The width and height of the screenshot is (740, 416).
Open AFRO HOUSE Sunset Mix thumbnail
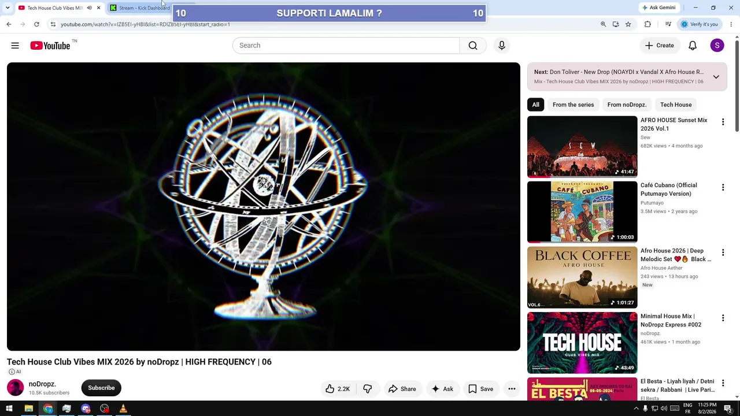(582, 147)
